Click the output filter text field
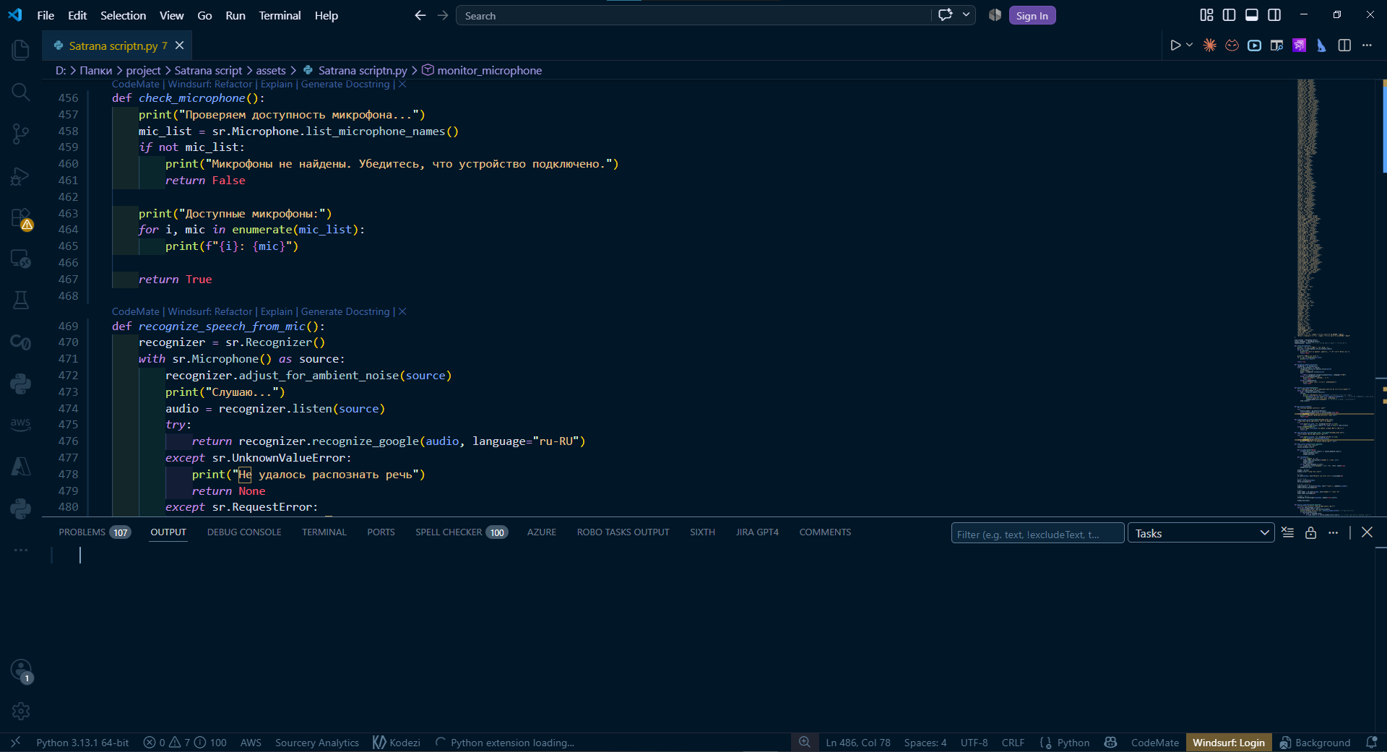1387x752 pixels. pos(1037,534)
